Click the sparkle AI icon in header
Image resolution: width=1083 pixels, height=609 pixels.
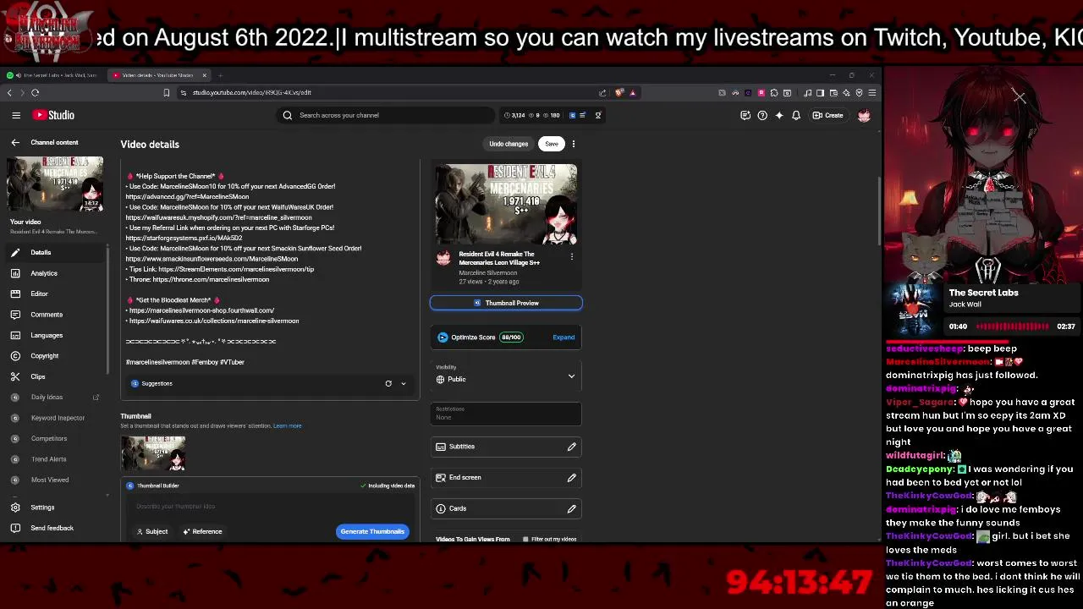pyautogui.click(x=779, y=115)
